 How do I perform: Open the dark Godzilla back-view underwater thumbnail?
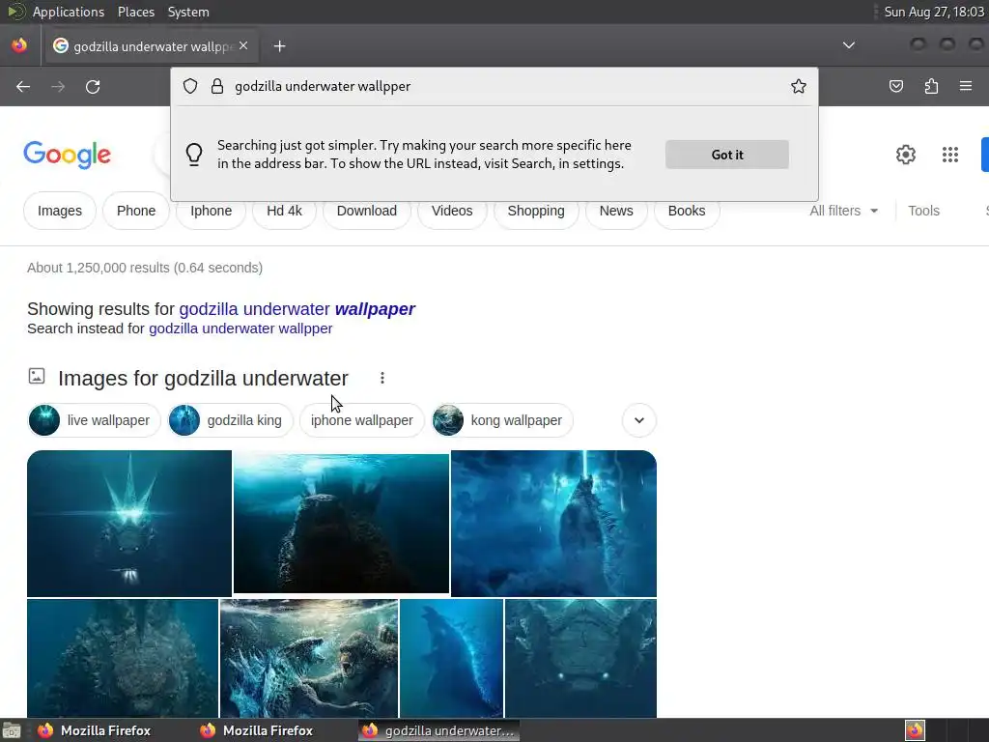[x=341, y=524]
